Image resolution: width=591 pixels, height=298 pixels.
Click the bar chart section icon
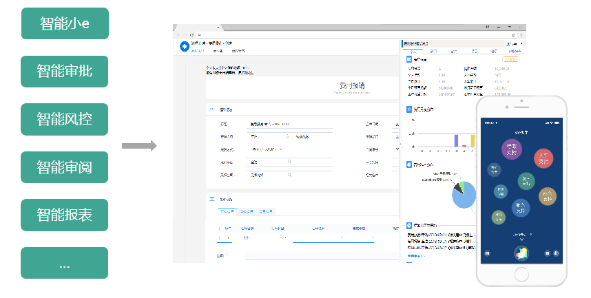click(x=408, y=109)
